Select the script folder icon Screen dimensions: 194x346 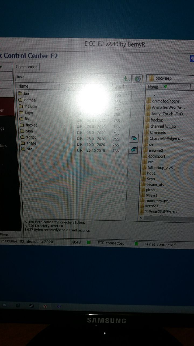(22, 137)
